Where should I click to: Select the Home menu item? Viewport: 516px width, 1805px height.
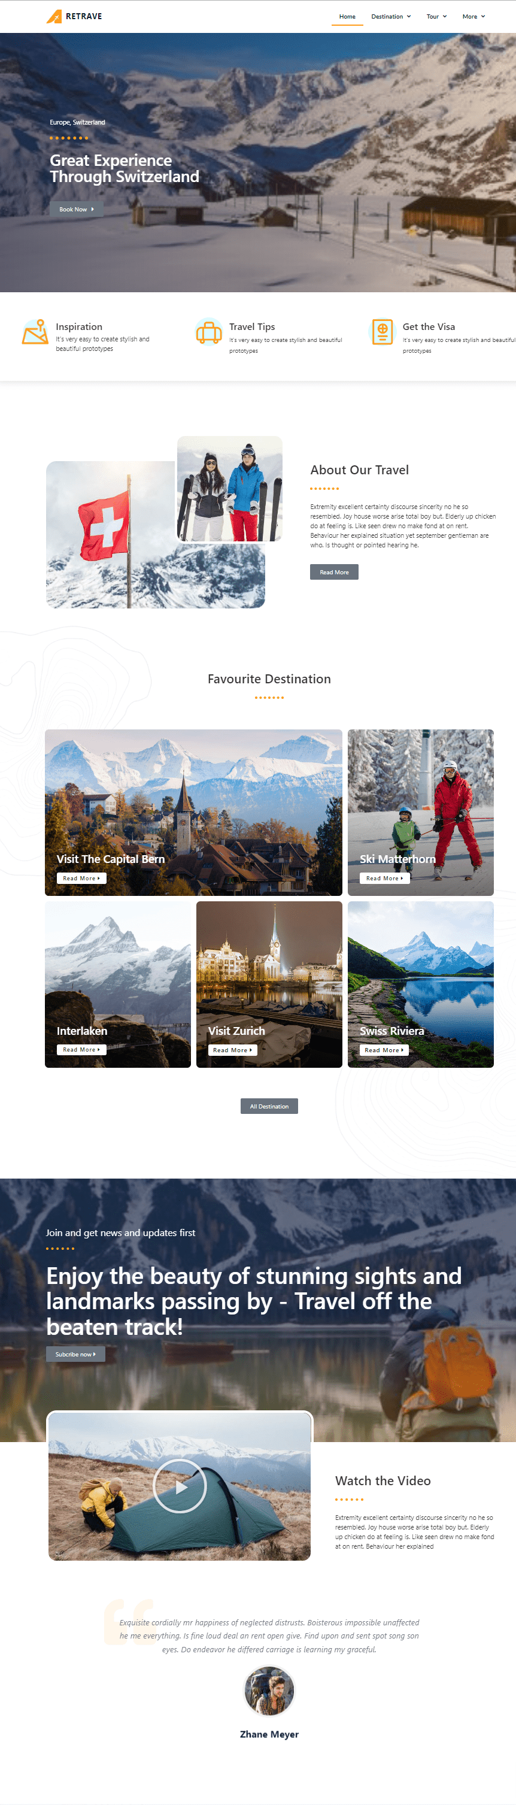(x=347, y=16)
